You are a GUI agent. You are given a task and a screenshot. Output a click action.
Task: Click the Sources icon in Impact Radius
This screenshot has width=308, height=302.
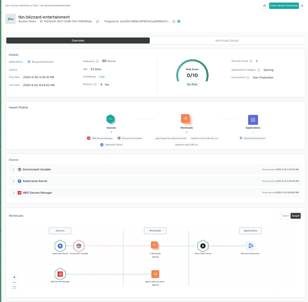[x=111, y=119]
